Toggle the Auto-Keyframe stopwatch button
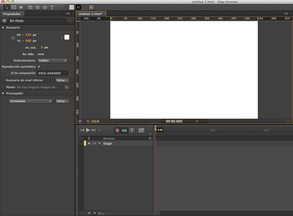 117,130
